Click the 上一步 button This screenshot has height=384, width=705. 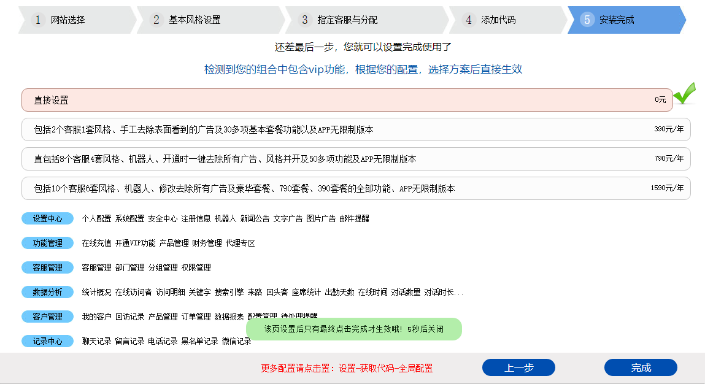tap(518, 367)
